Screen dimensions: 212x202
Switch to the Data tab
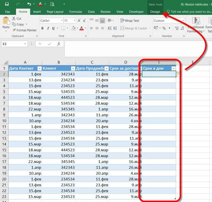[x=91, y=12]
